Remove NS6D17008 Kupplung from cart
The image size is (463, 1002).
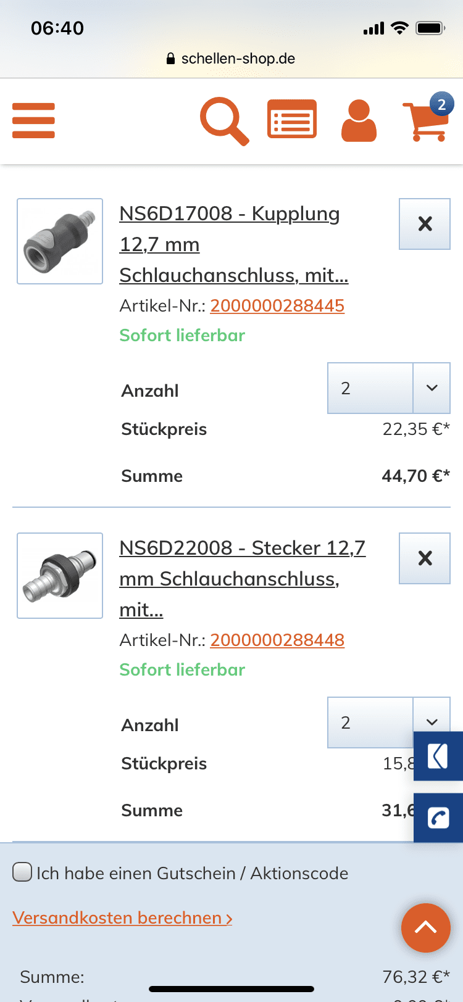pos(425,224)
